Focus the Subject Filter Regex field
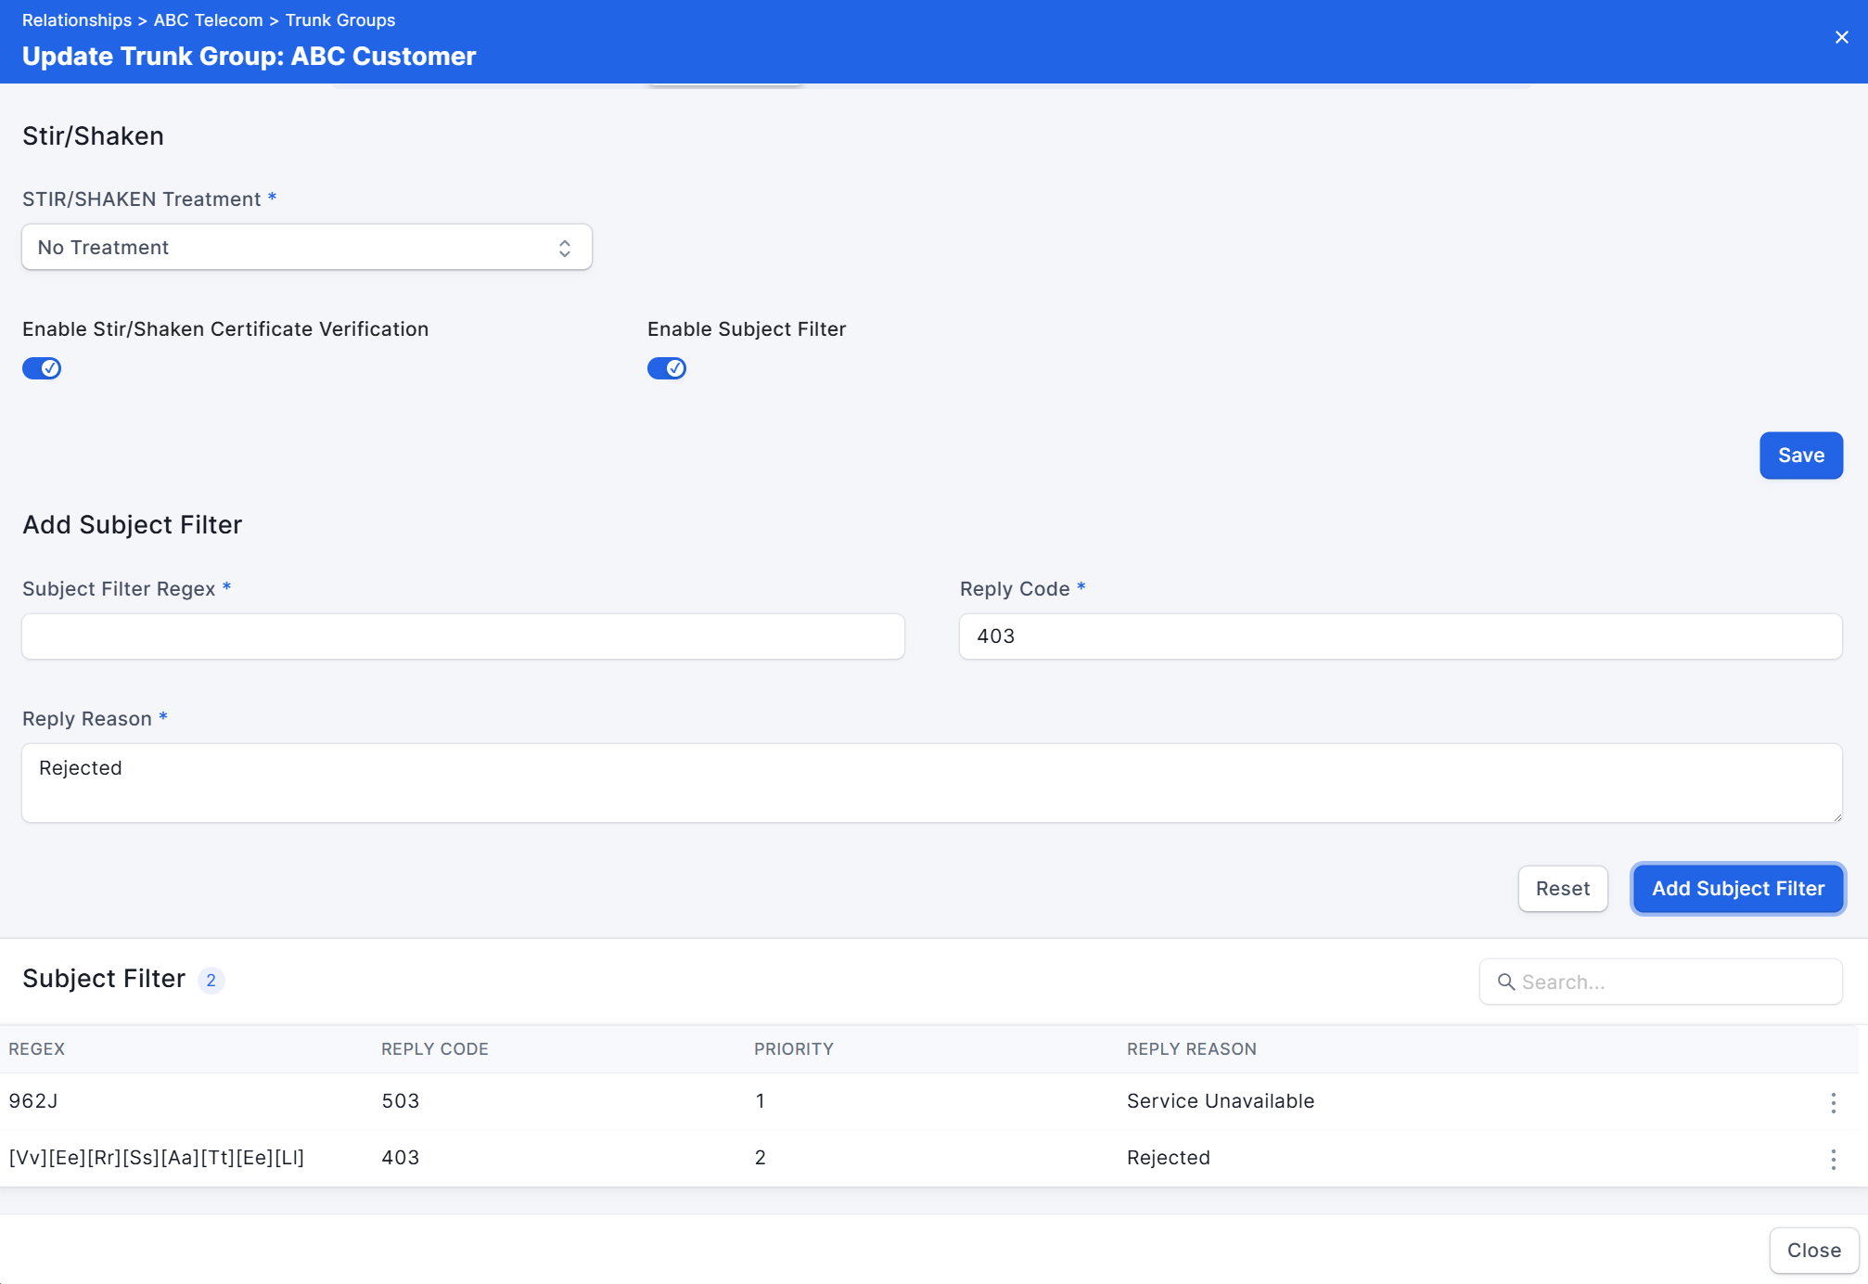The image size is (1868, 1284). click(x=463, y=636)
